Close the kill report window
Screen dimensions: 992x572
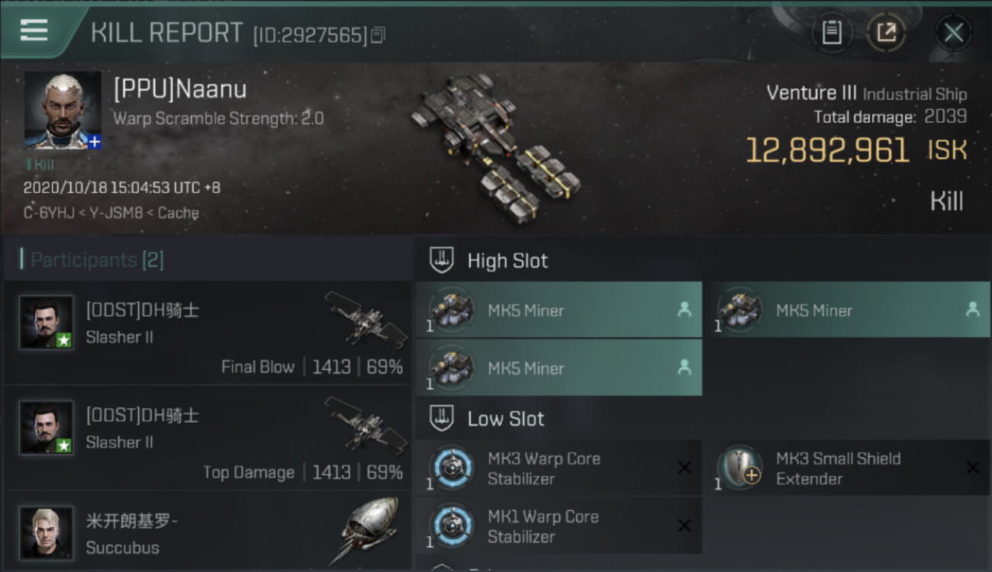coord(953,32)
